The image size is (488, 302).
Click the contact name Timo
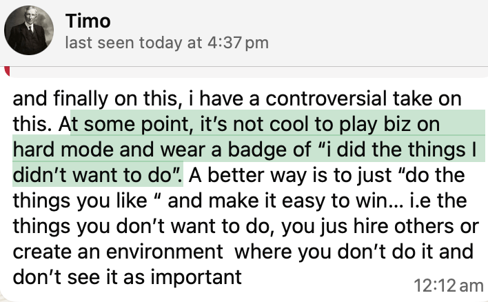coord(88,22)
